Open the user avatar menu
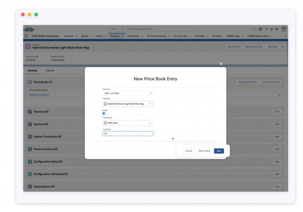This screenshot has height=212, width=303. (284, 29)
